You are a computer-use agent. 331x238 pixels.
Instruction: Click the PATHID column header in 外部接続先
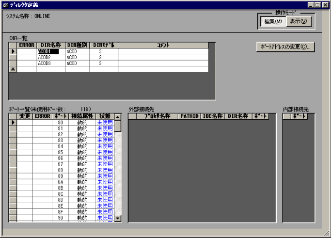189,116
